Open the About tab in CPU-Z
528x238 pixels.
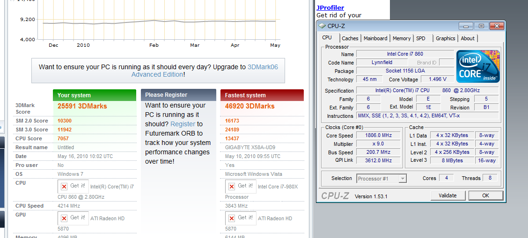(x=468, y=38)
